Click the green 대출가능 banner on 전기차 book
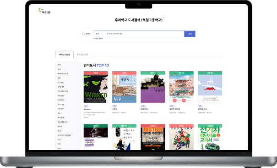This screenshot has width=277, height=168. [x=210, y=126]
